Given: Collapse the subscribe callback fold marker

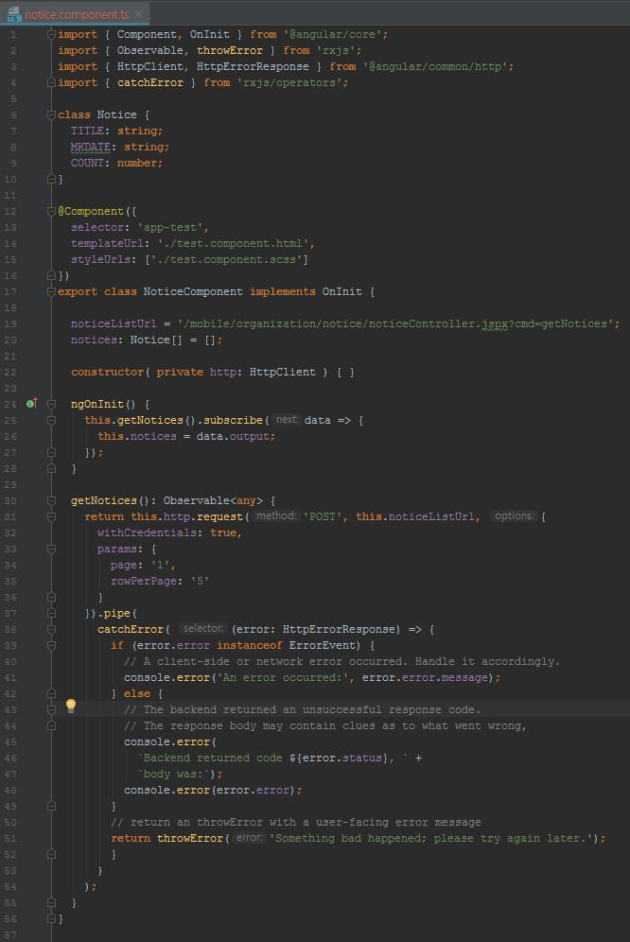Looking at the screenshot, I should pyautogui.click(x=51, y=421).
